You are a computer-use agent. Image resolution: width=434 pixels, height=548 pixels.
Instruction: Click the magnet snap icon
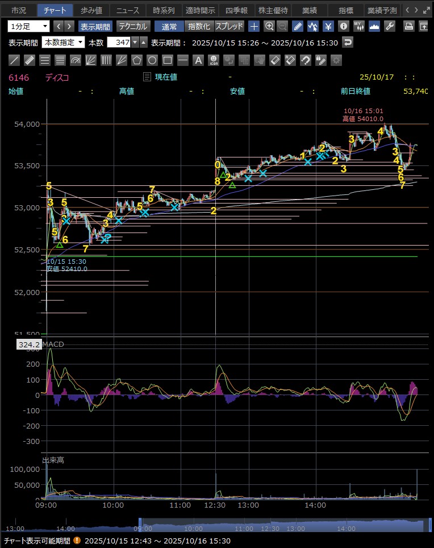306,60
